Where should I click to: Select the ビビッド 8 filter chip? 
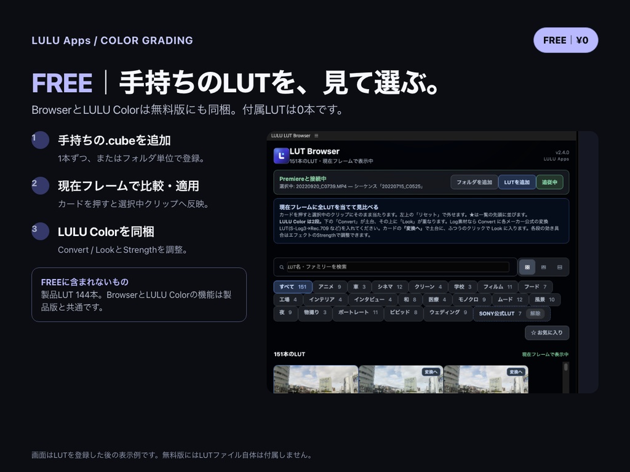(404, 312)
